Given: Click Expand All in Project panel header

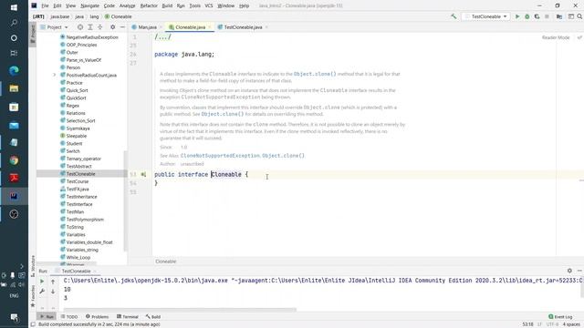Looking at the screenshot, I should click(x=90, y=27).
